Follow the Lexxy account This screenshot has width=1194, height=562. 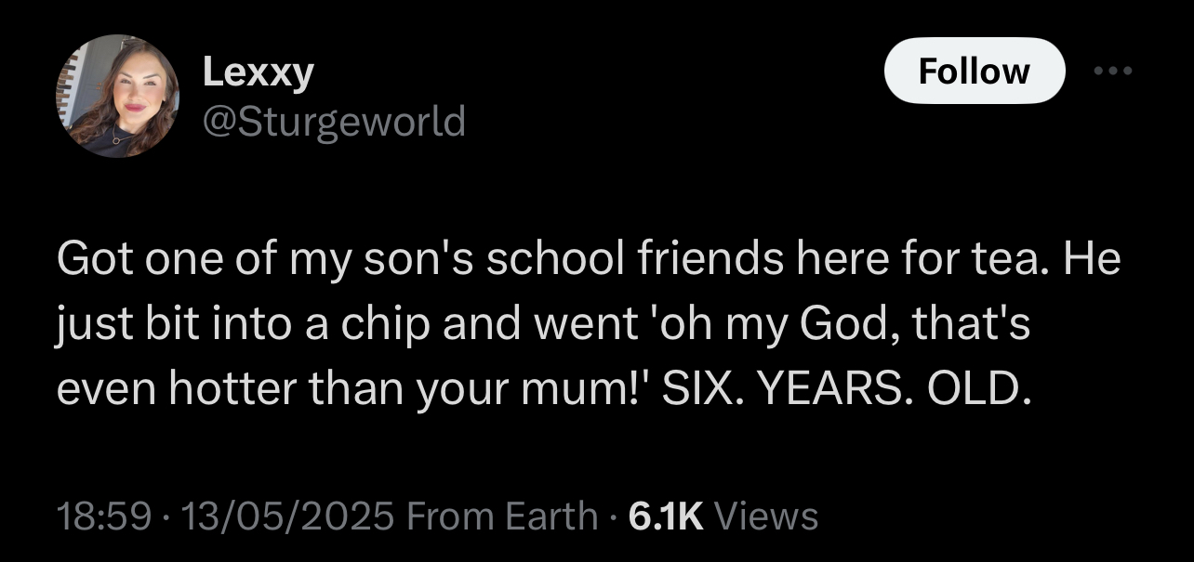[974, 71]
